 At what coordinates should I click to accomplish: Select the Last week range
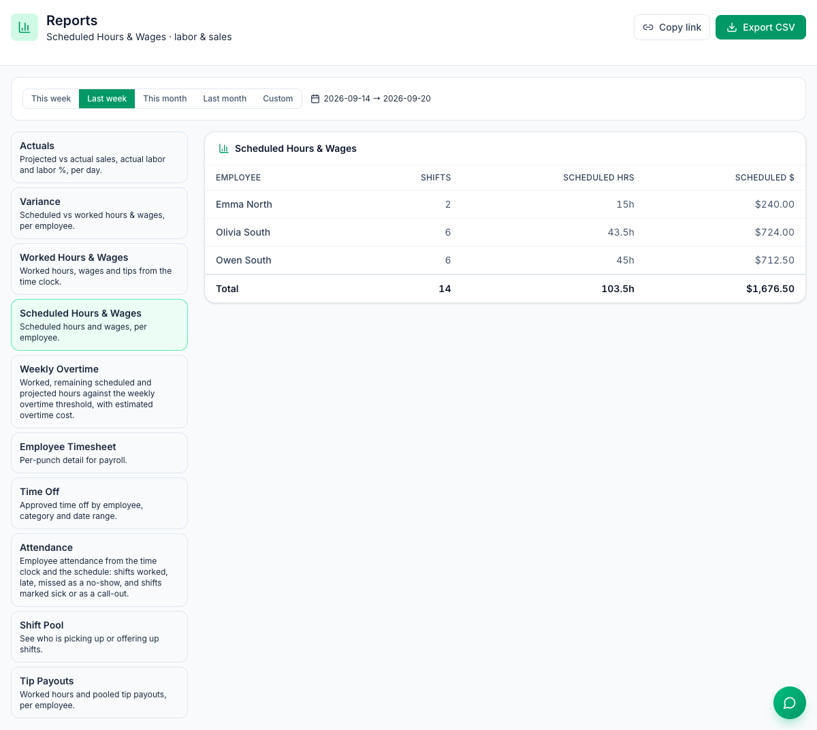click(x=107, y=99)
